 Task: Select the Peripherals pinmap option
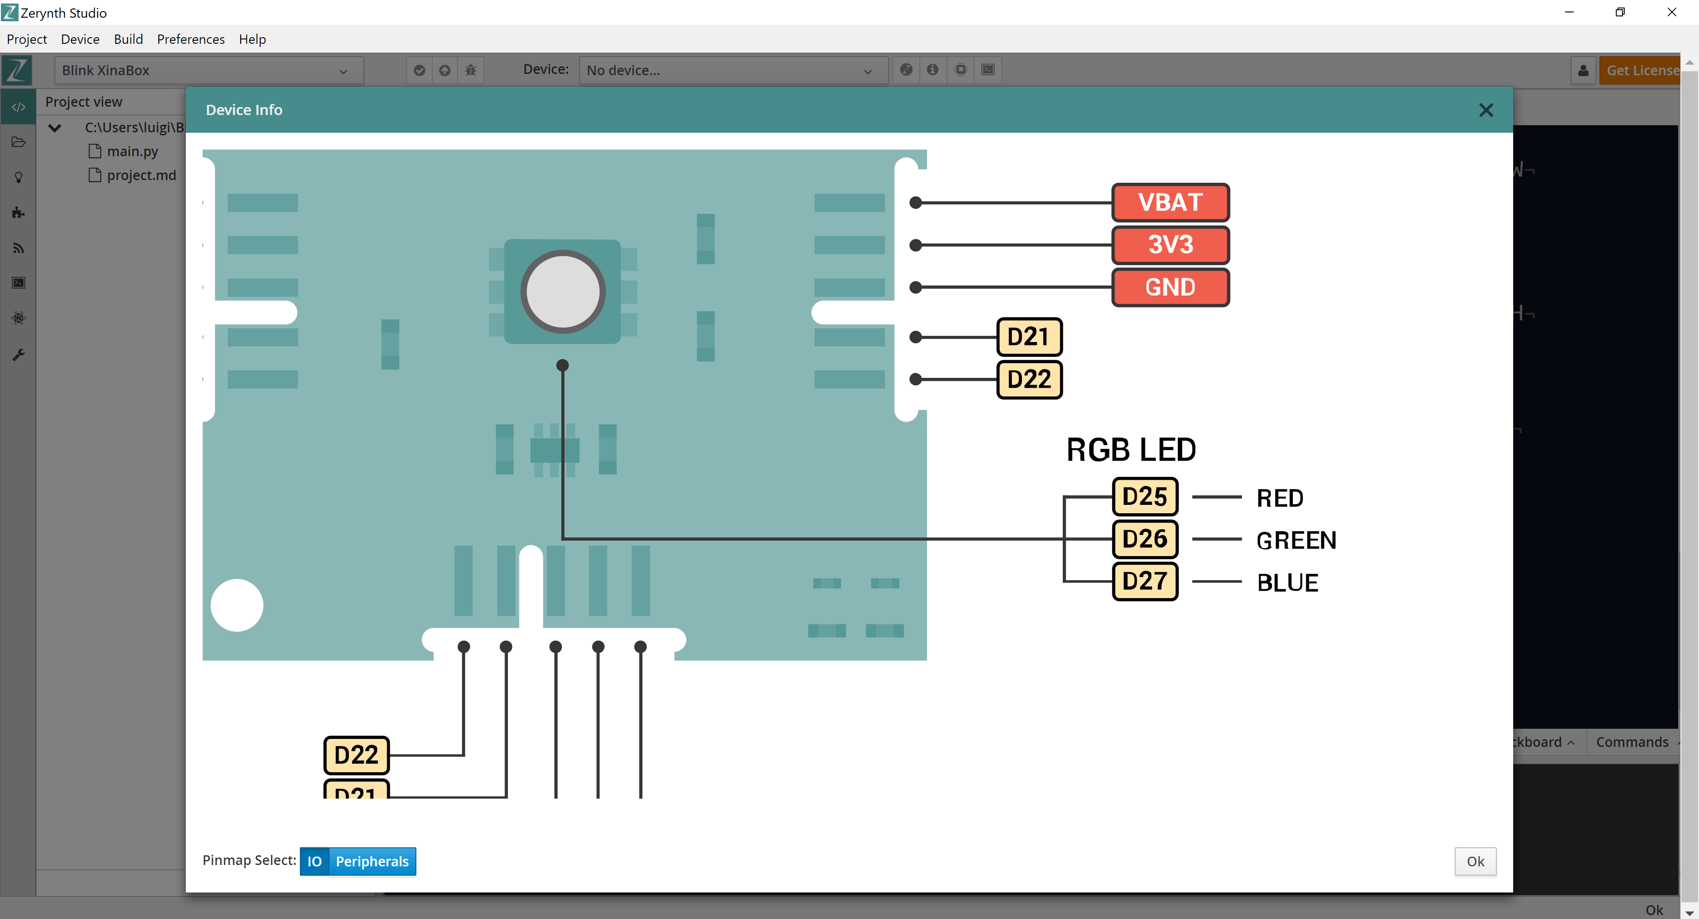[372, 861]
